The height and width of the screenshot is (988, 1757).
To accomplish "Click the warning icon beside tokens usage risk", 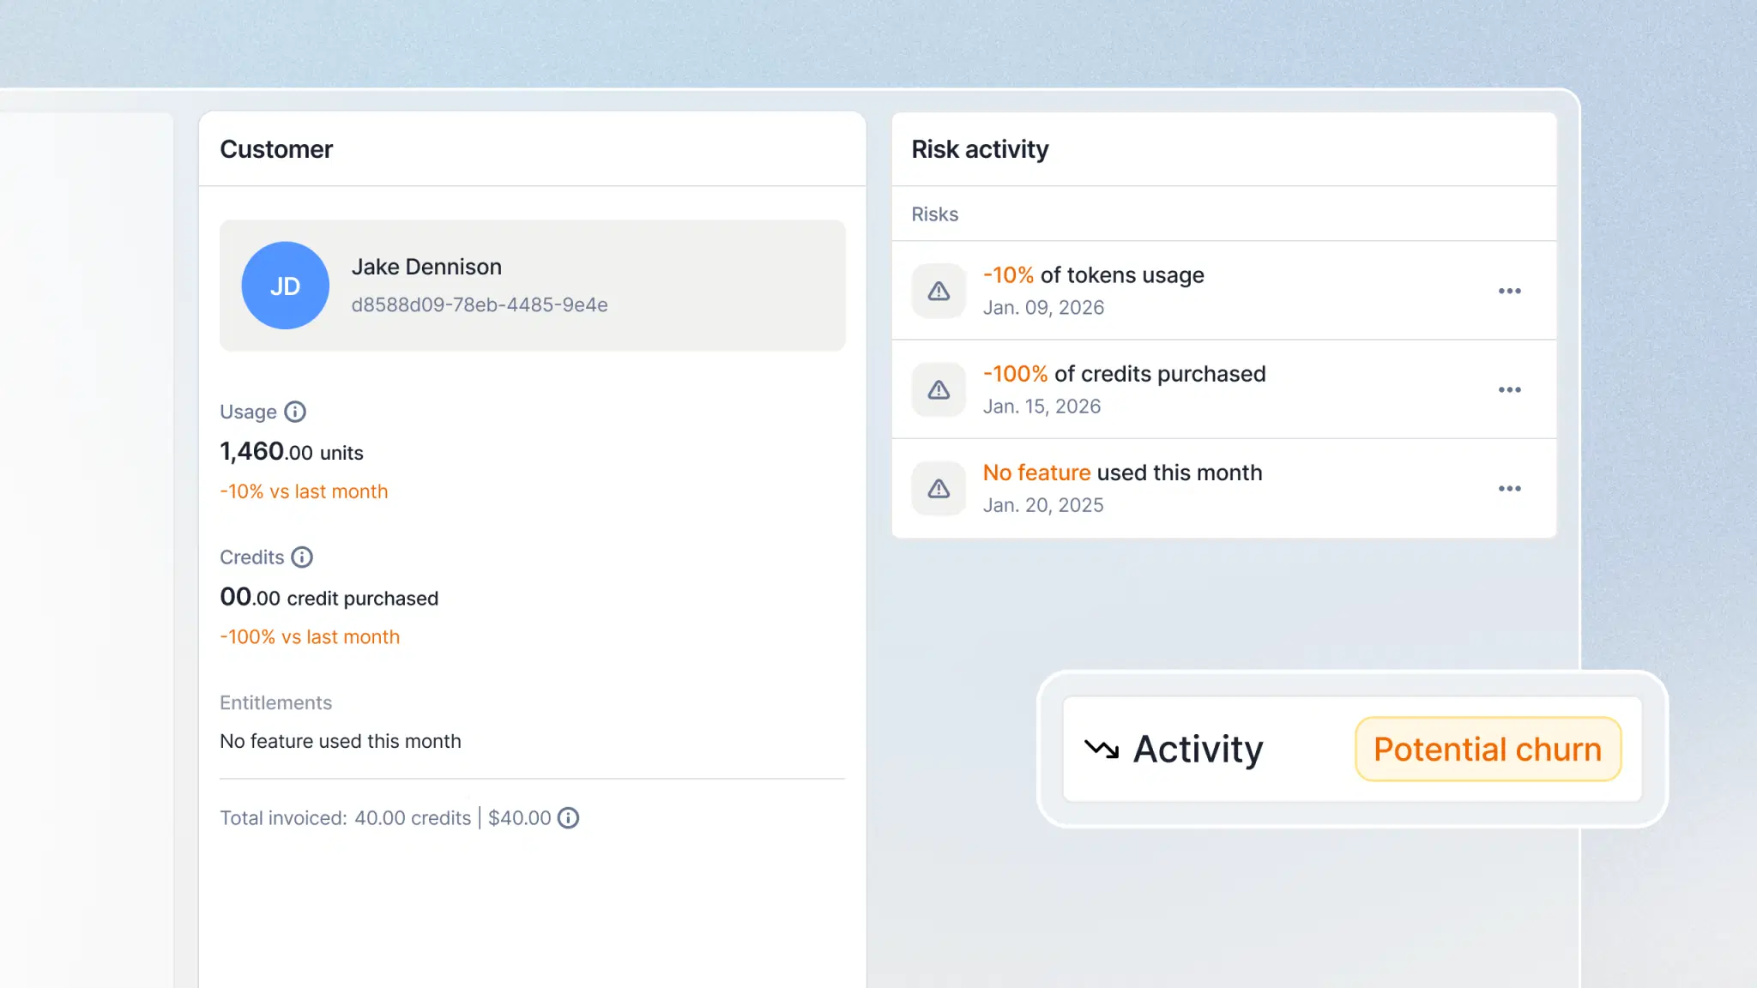I will [x=939, y=290].
